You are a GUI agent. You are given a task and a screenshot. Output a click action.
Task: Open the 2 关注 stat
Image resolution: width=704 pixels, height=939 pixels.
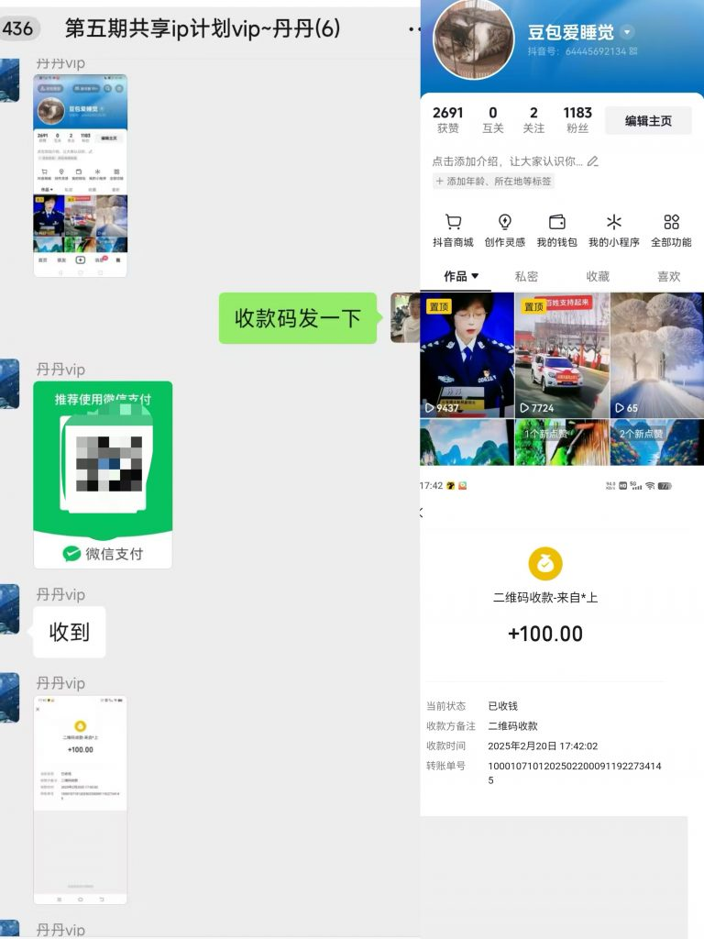[x=533, y=120]
